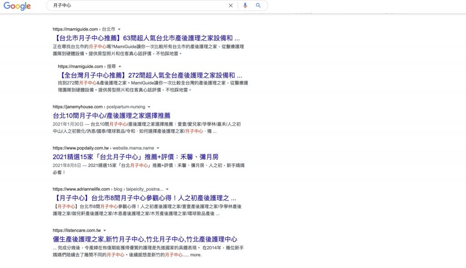Open dropdown arrow beside janemyhouse.com postpartum-nursing
Image resolution: width=466 pixels, height=268 pixels.
[x=149, y=107]
